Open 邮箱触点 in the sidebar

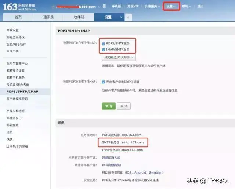tap(12, 125)
